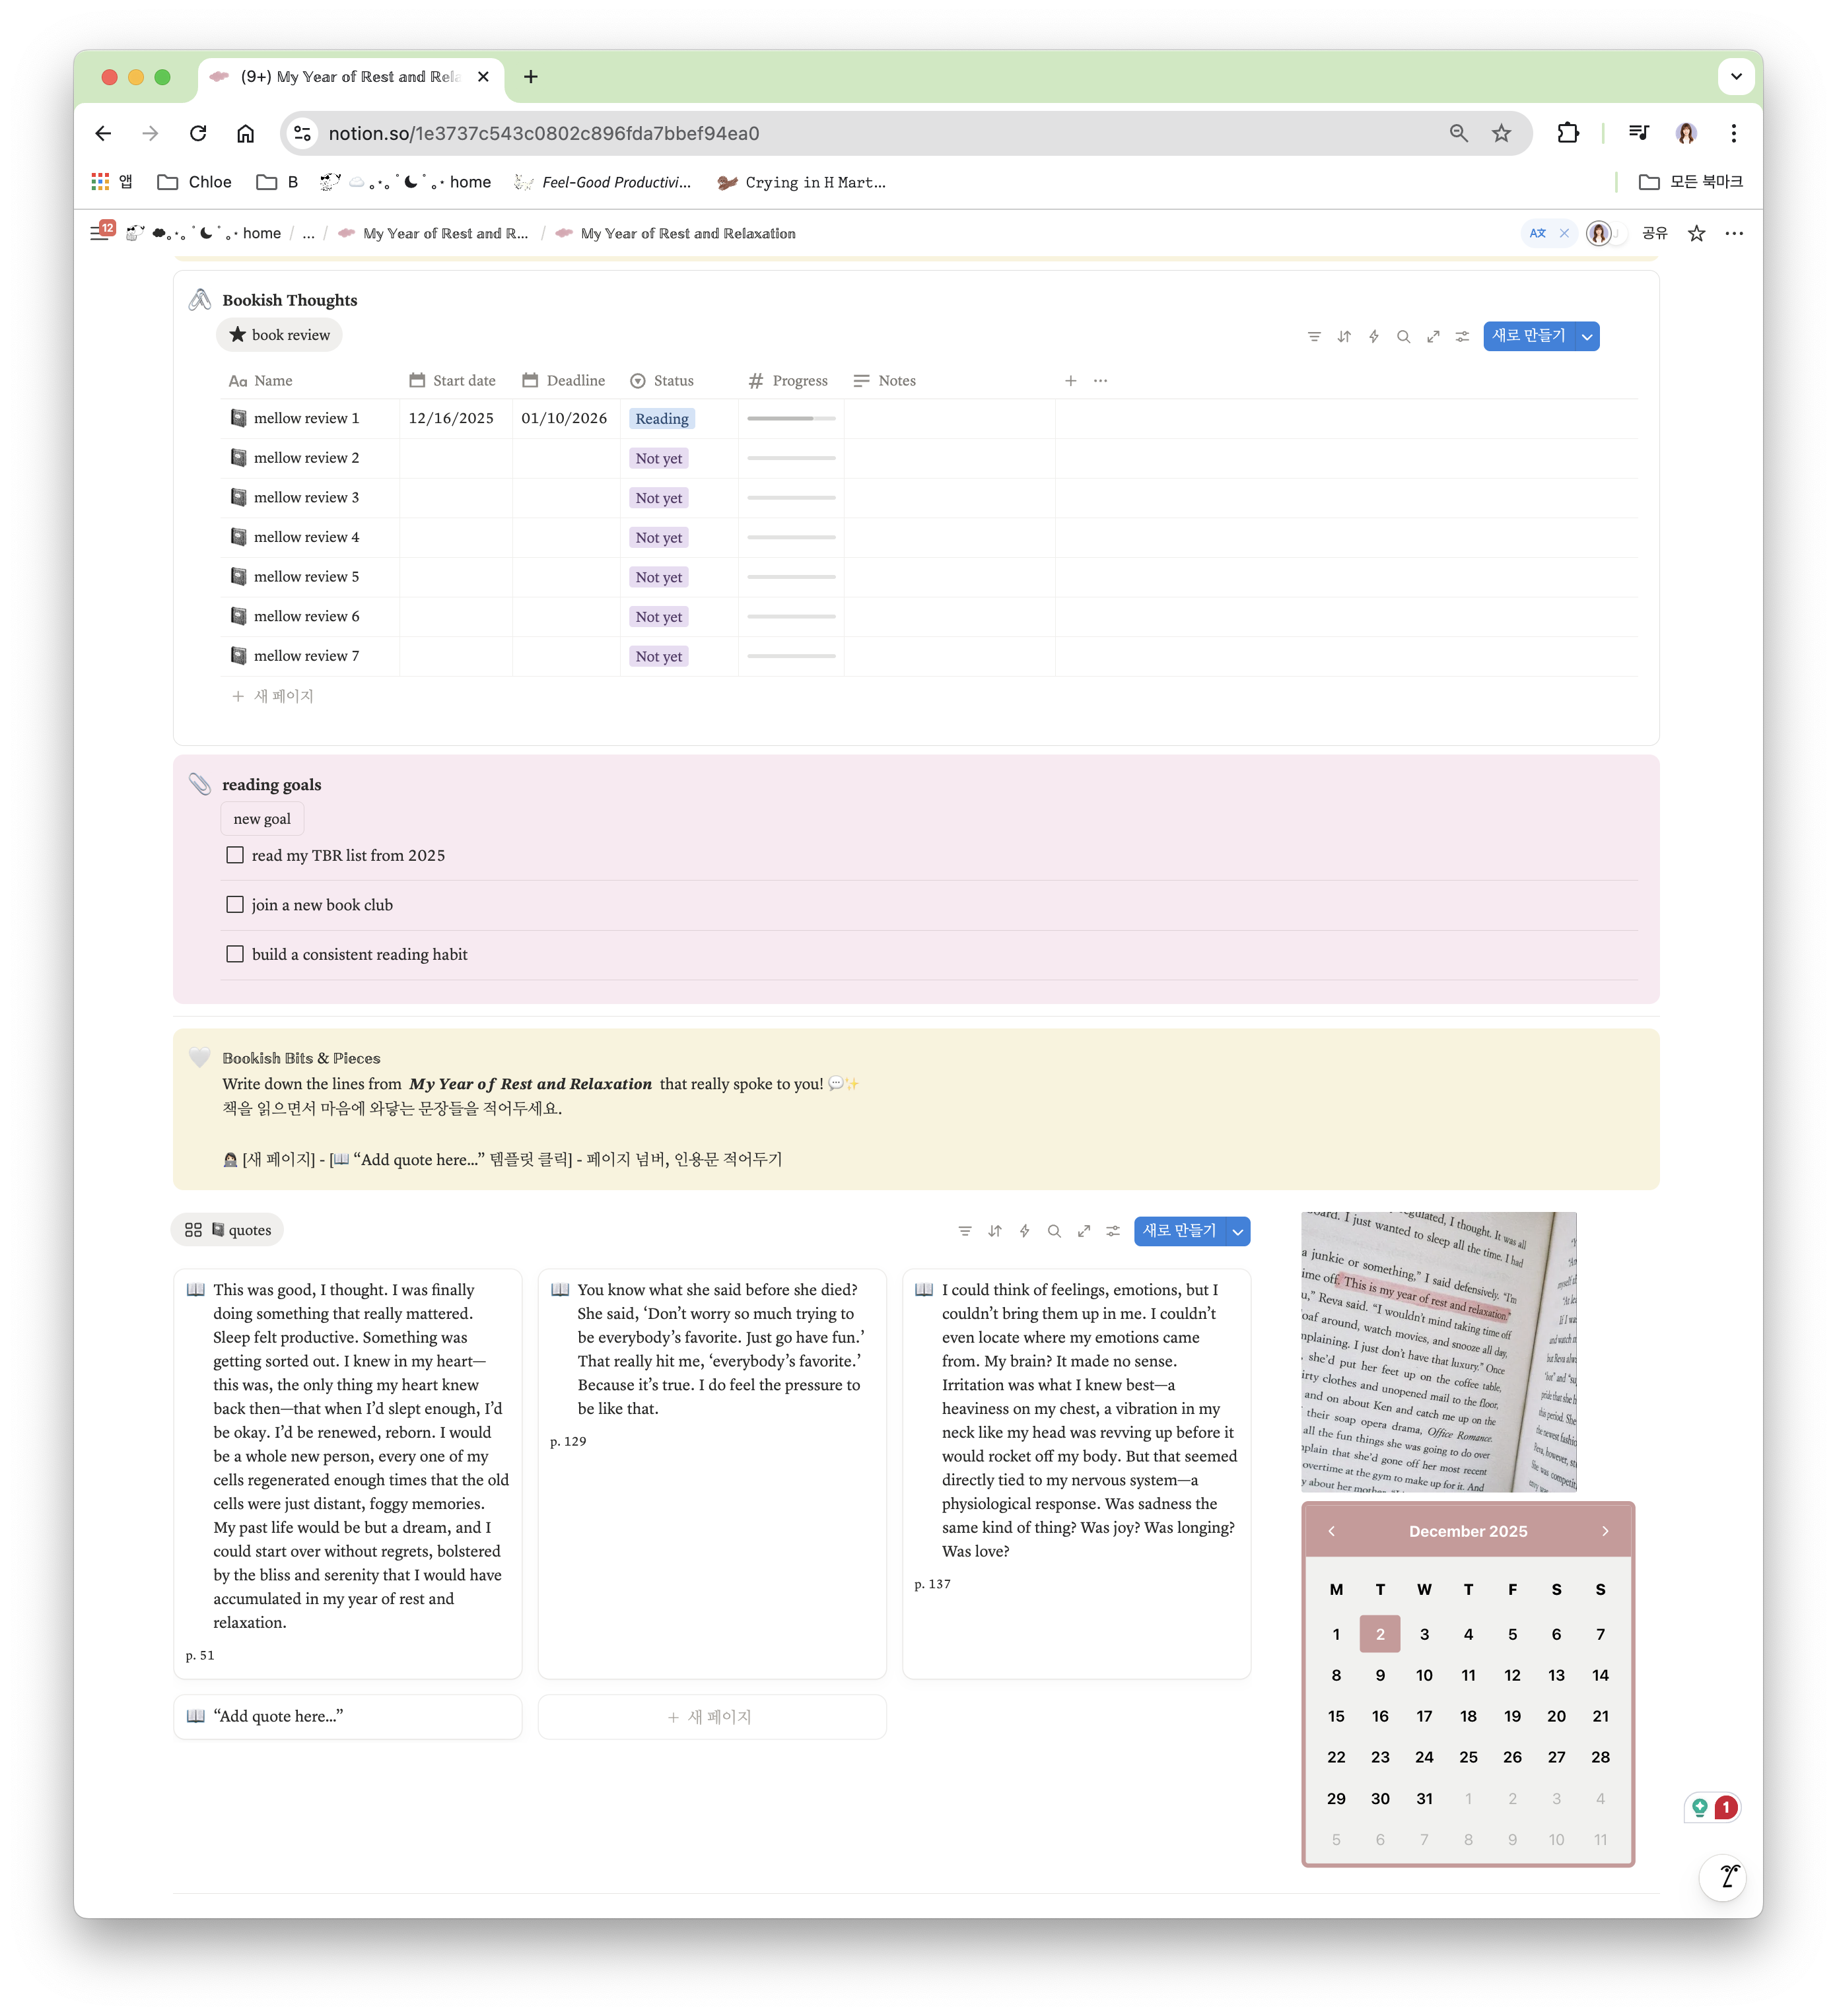
Task: Open filter icon in Bookish Thoughts database
Action: click(x=1314, y=336)
